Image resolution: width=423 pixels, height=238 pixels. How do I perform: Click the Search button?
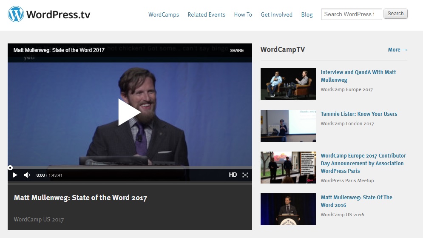point(395,14)
